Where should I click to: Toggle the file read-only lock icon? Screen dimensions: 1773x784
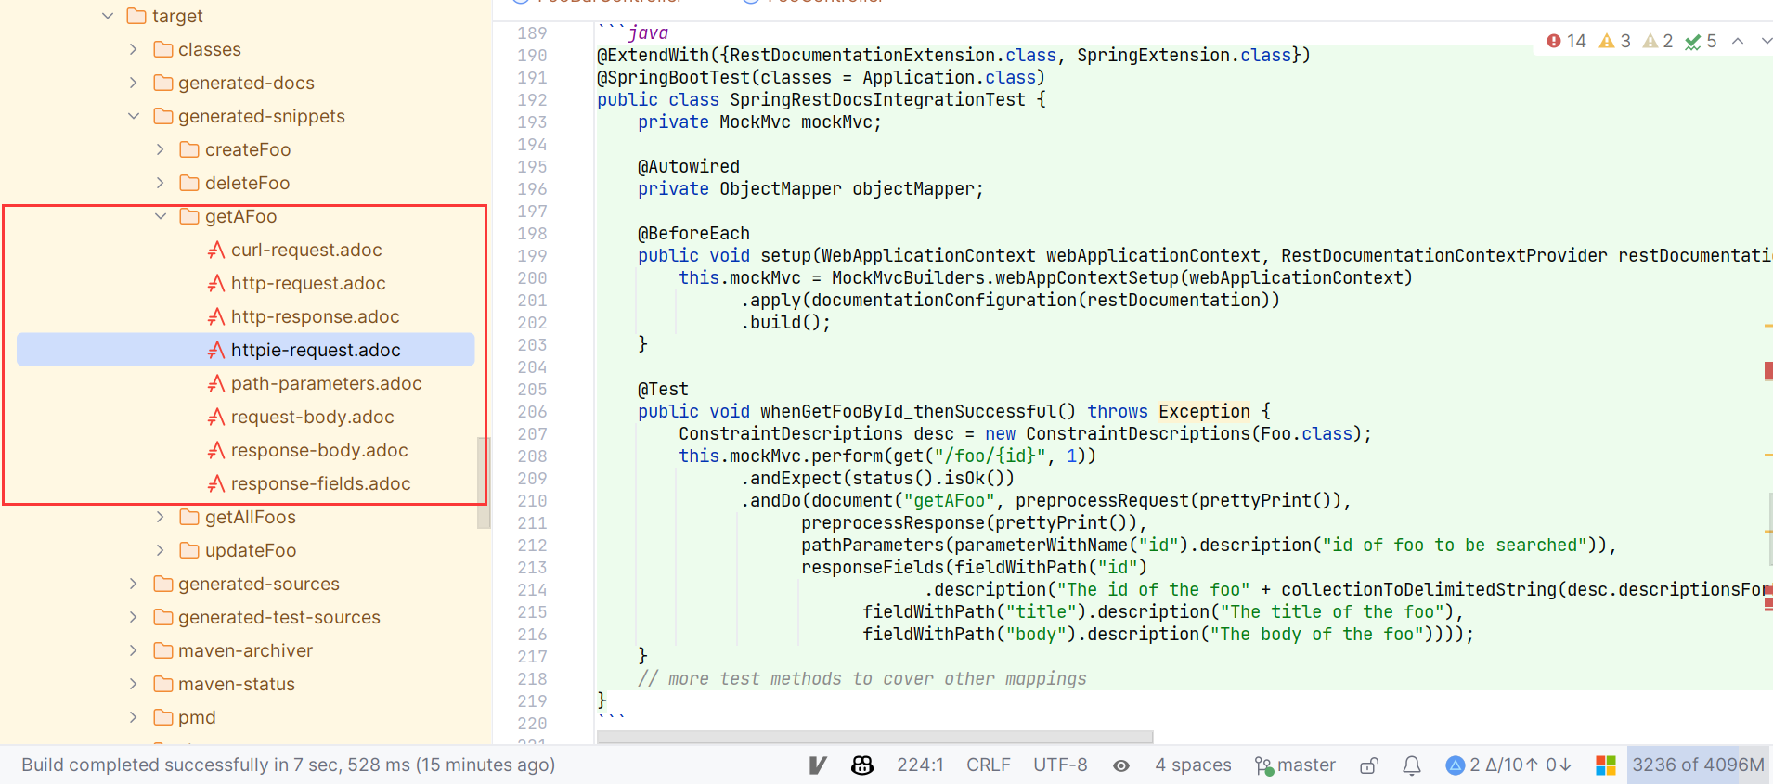click(x=1369, y=765)
